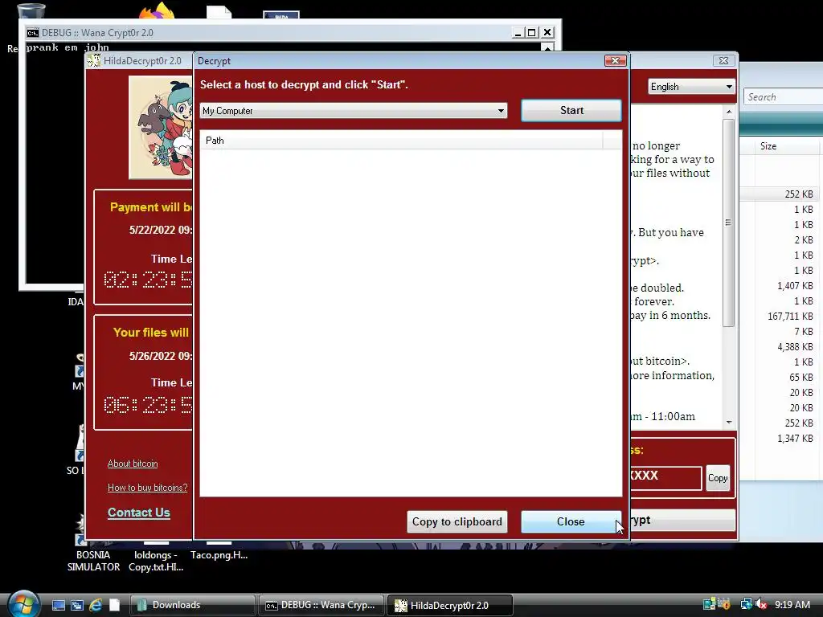The height and width of the screenshot is (617, 823).
Task: Click the Copy to clipboard button
Action: click(x=457, y=521)
